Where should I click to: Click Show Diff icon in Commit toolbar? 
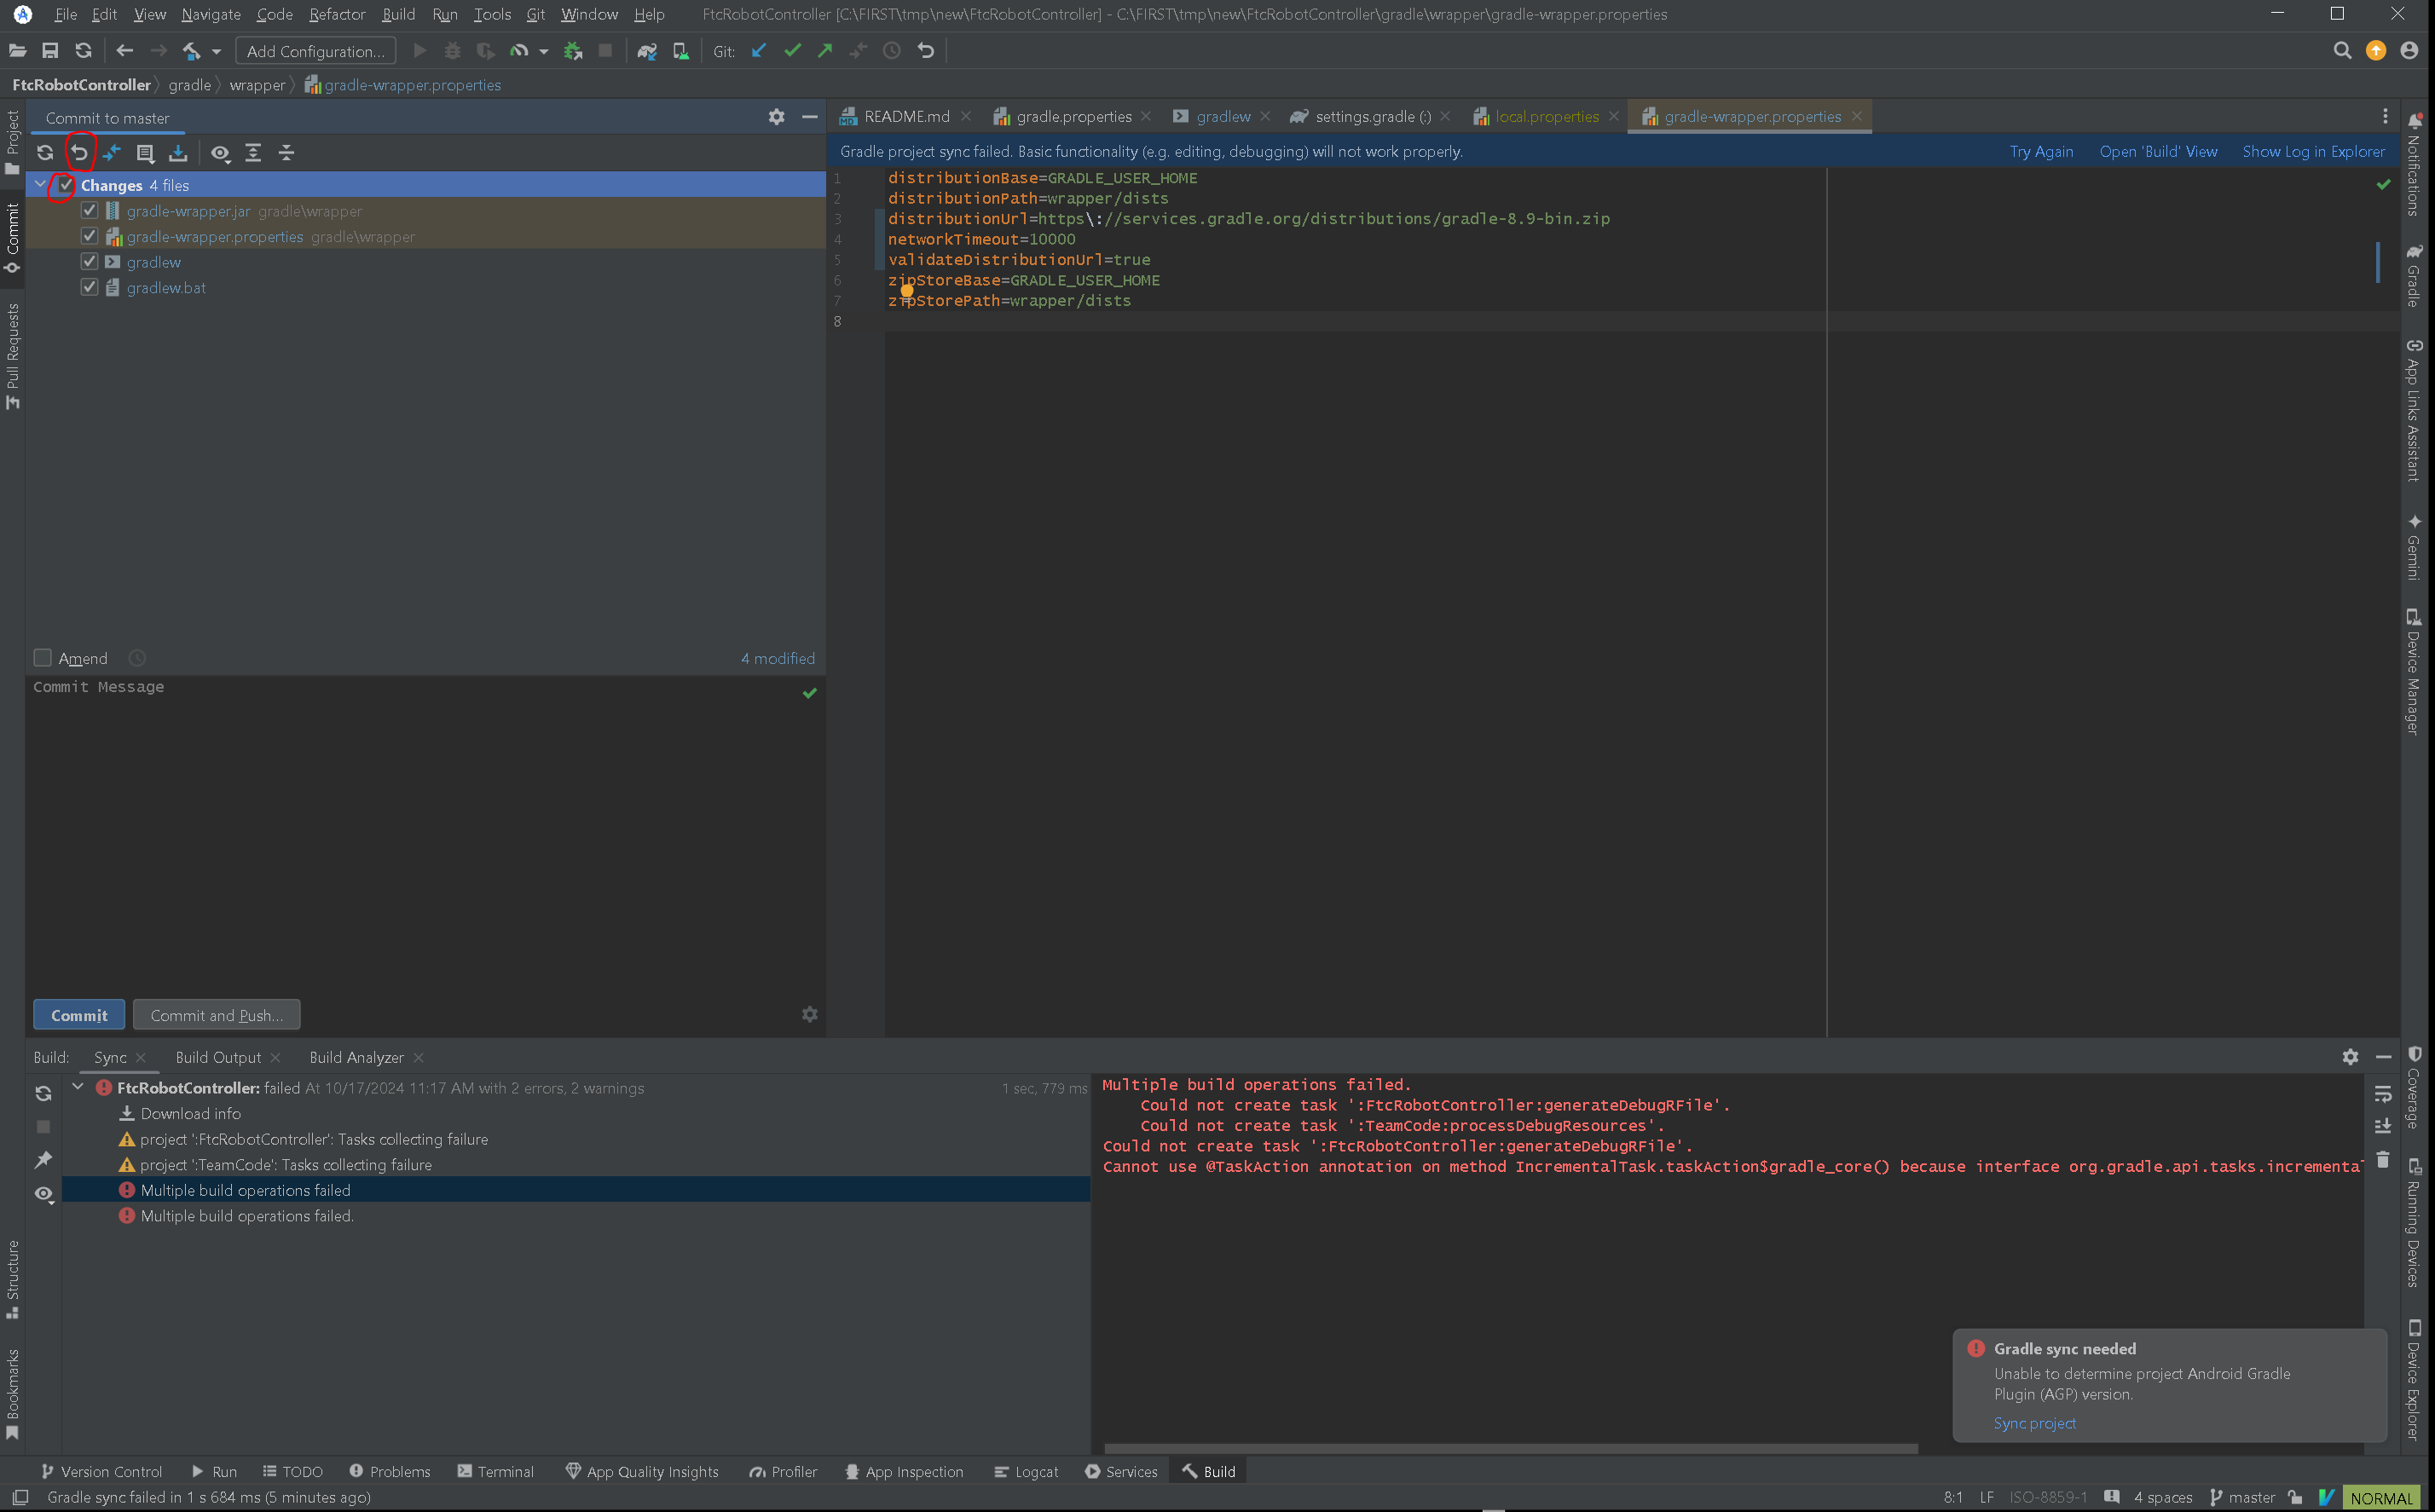(112, 153)
